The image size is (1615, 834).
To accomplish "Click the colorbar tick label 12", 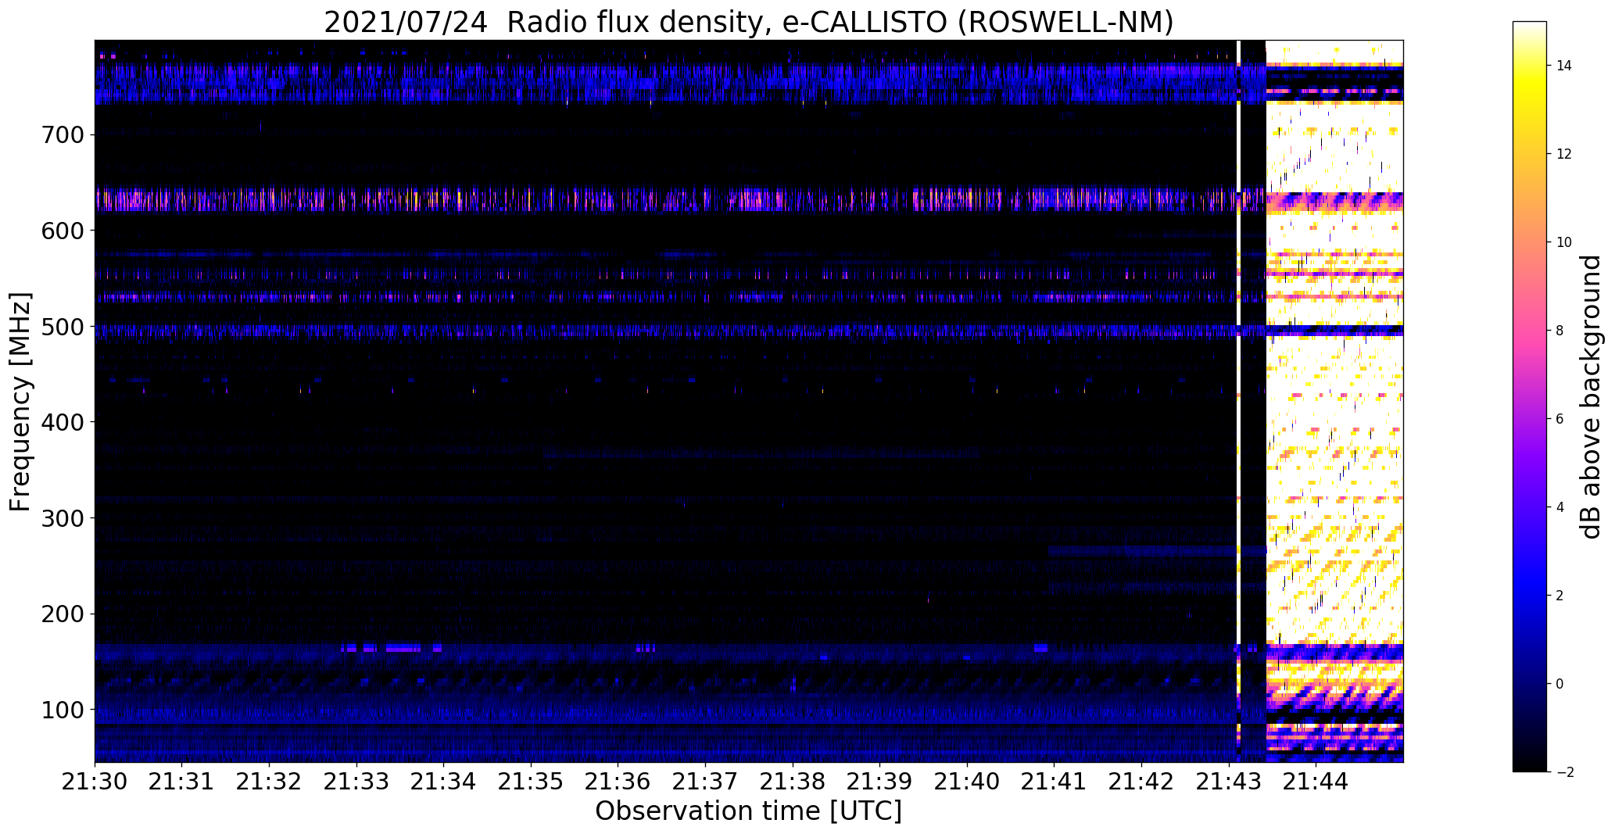I will pyautogui.click(x=1564, y=154).
